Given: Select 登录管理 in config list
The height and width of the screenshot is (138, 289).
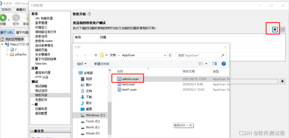Looking at the screenshot, I should pyautogui.click(x=41, y=23).
